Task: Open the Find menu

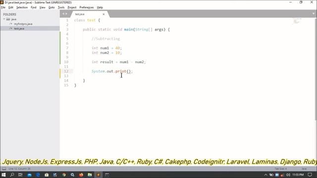Action: pyautogui.click(x=34, y=7)
